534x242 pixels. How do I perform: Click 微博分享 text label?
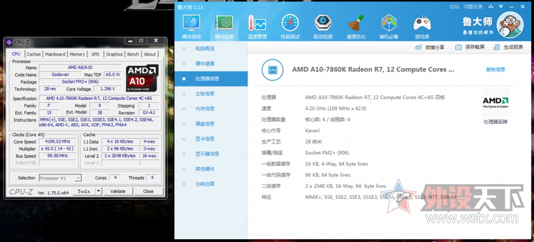(435, 47)
